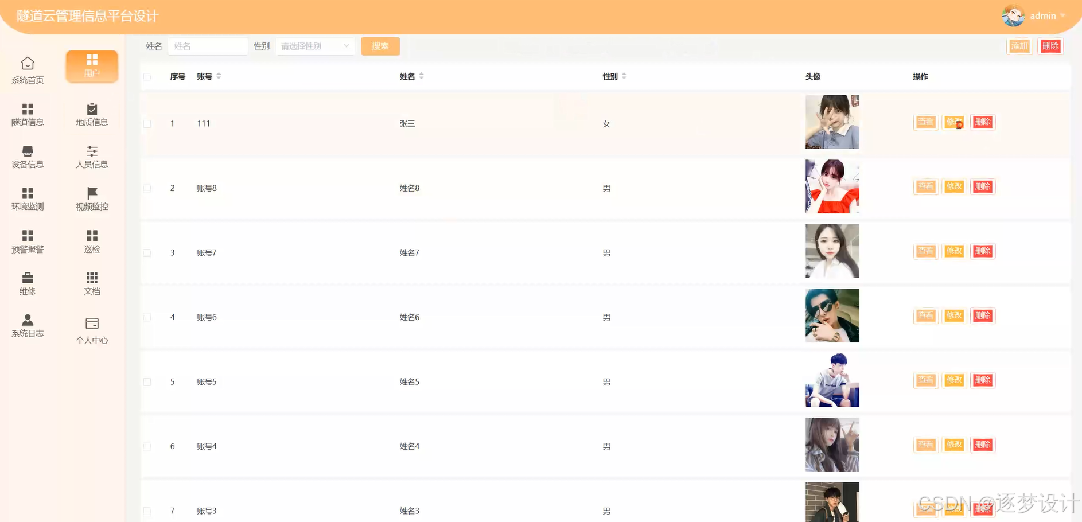
Task: Check the row for 账号5
Action: pos(147,382)
